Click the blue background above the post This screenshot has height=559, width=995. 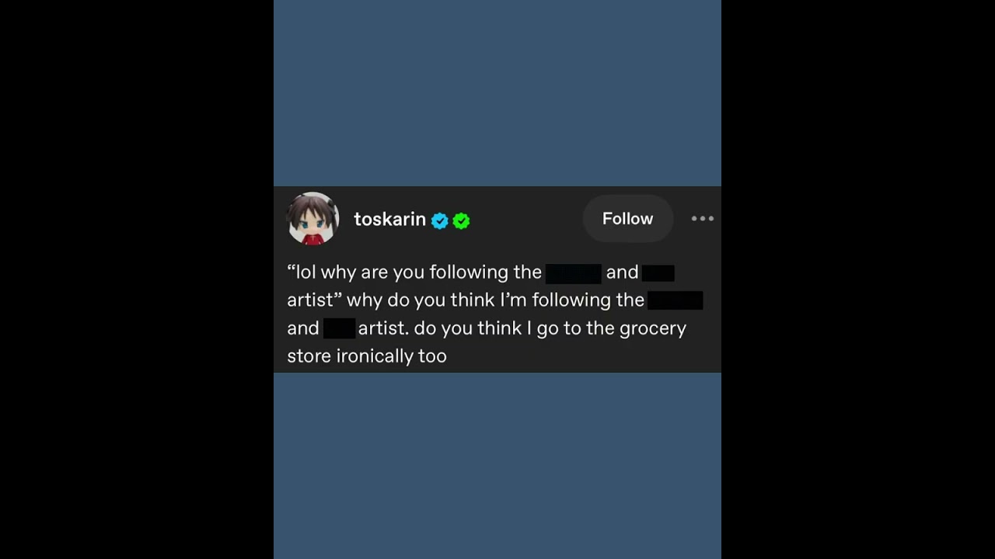point(497,93)
